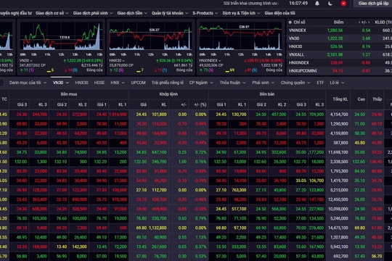Toggle dark mode moon icon
Viewport: 392px width, 261px height.
point(330,4)
